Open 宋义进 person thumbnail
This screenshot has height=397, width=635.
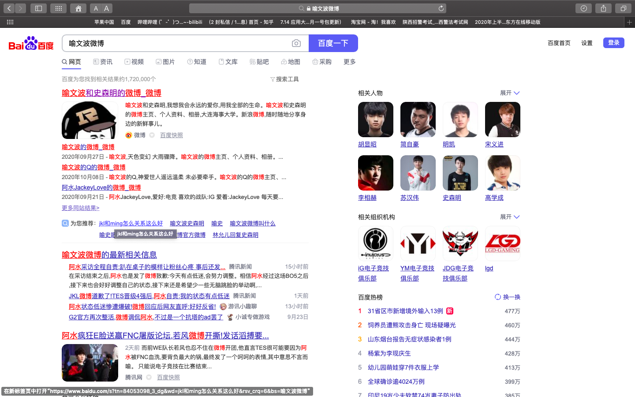(x=503, y=120)
